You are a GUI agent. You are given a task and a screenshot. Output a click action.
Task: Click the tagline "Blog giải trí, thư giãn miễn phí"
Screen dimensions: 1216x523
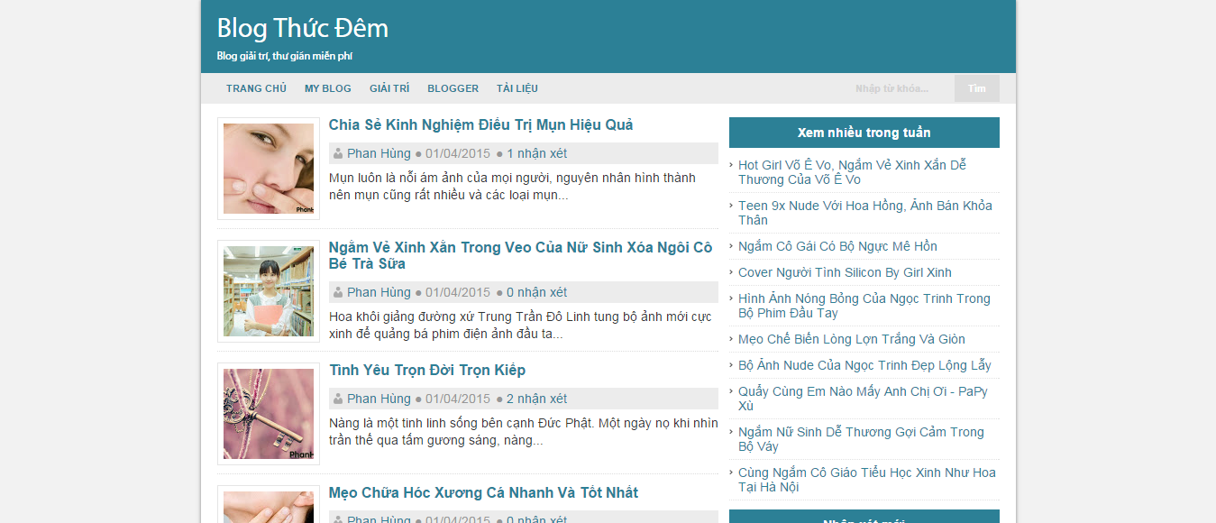click(284, 56)
